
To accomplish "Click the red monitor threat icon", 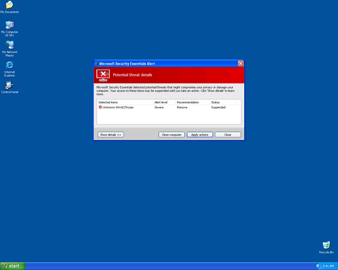I will click(x=103, y=75).
